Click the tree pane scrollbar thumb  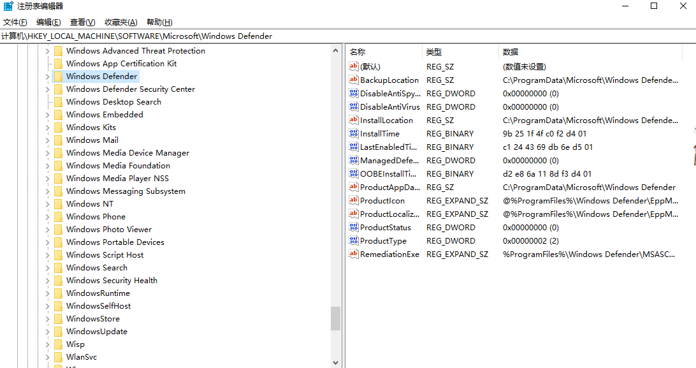pos(335,318)
